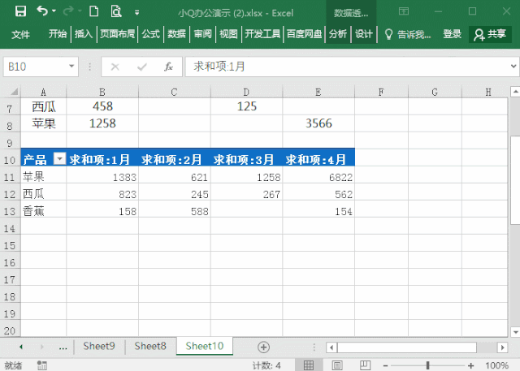Click the New blank document icon
The image size is (520, 371).
[x=94, y=11]
